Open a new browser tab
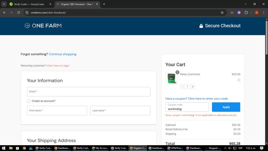 coord(104,4)
